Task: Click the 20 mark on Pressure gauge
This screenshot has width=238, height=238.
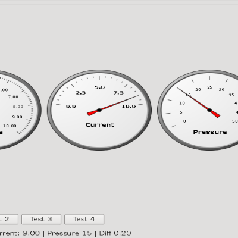Action: [198, 90]
